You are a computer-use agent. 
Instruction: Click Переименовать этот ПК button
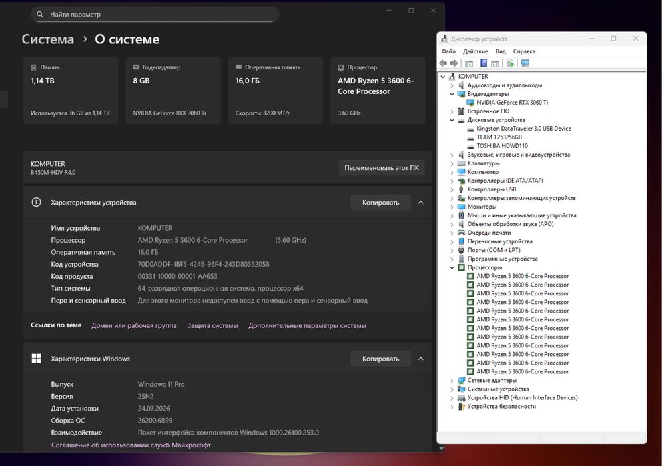382,167
